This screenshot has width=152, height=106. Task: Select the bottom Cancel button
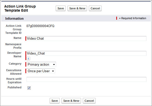89,101
